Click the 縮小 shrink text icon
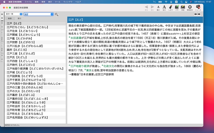Screen dimensions: 214x133 pos(158,7)
